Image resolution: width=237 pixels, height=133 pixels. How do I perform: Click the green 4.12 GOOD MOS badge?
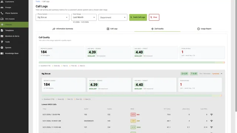pos(133,127)
